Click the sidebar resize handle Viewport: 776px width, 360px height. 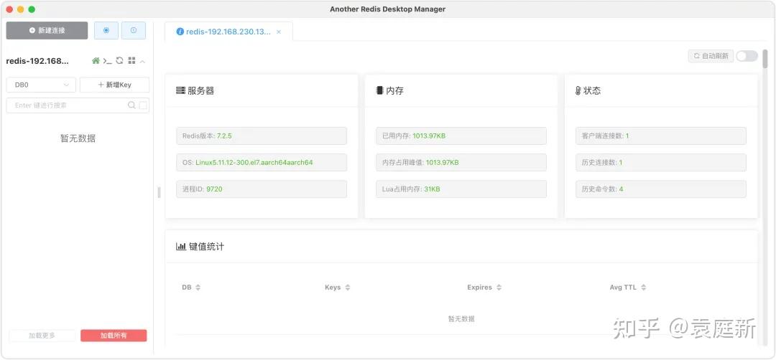159,193
